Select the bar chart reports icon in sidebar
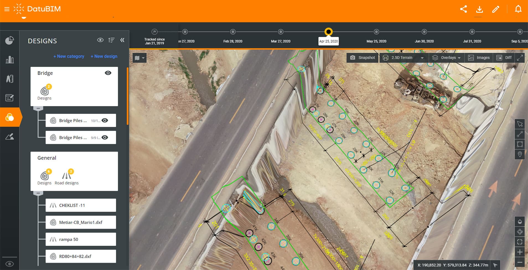The height and width of the screenshot is (270, 528). tap(10, 59)
